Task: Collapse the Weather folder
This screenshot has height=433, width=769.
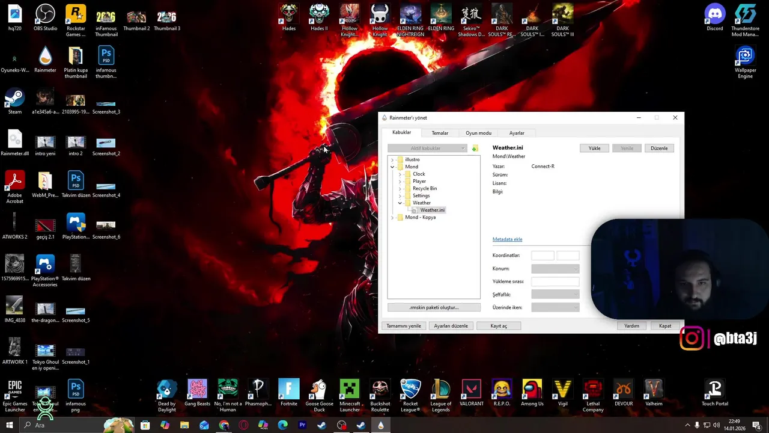Action: pos(400,203)
